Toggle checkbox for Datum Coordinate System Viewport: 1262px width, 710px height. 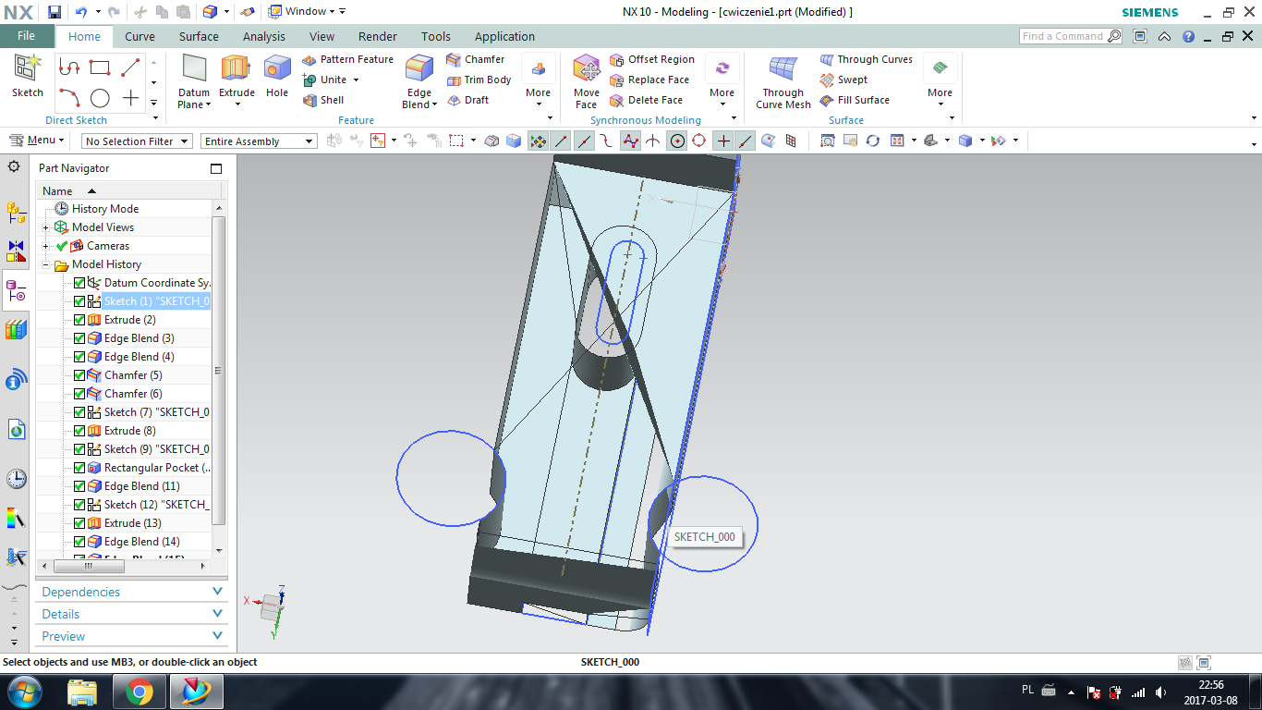pos(79,283)
